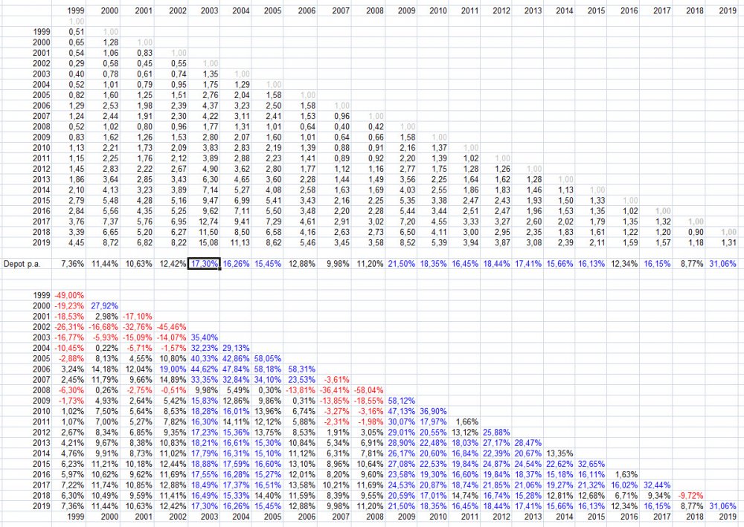Click the red -36,41% cell in the 2008 row
The image size is (744, 527).
[x=335, y=390]
